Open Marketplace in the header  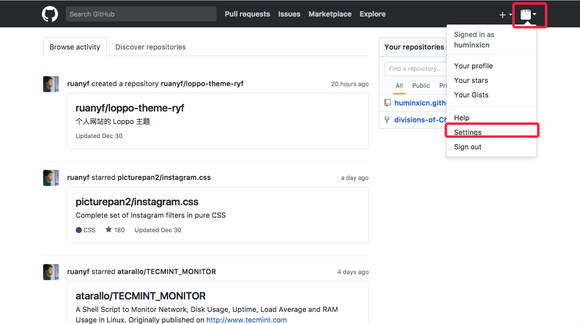[330, 14]
